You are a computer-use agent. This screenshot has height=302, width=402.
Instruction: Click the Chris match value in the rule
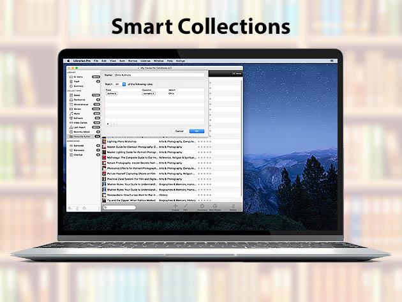coord(171,94)
